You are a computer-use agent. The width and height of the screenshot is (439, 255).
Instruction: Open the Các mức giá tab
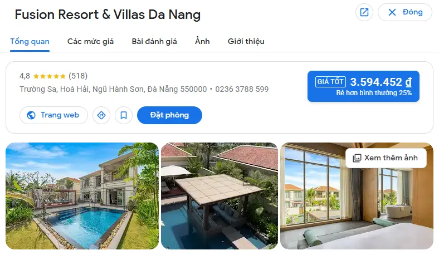(90, 41)
